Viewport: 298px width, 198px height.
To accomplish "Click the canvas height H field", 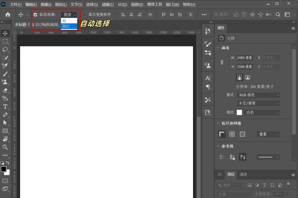I will point(245,67).
